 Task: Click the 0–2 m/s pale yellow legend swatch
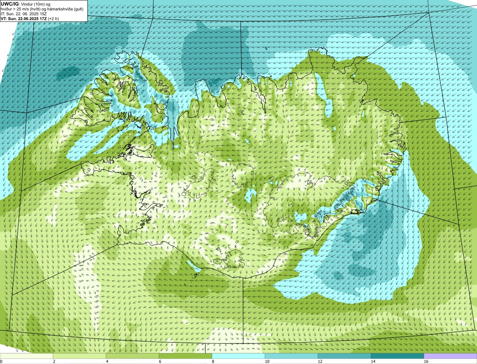point(26,356)
